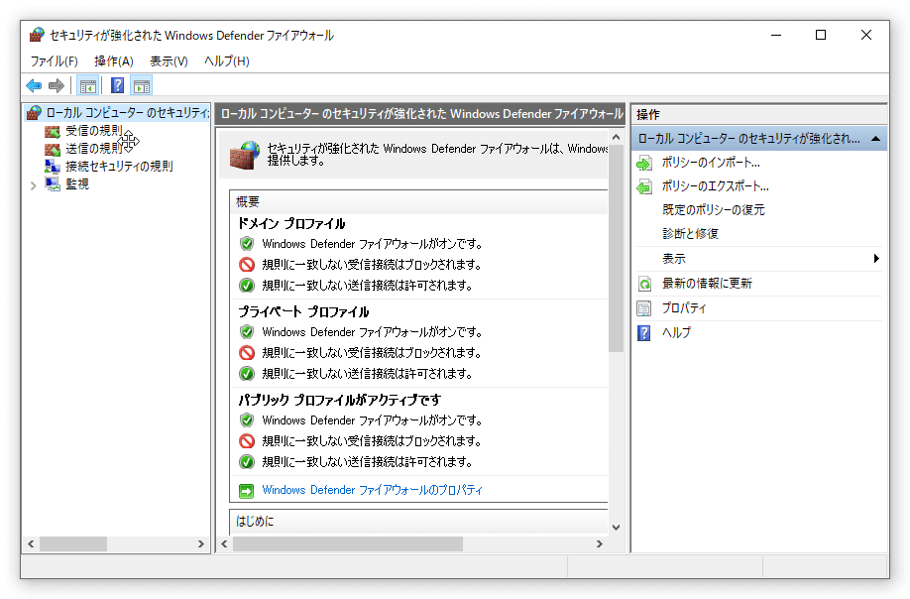This screenshot has height=599, width=910.
Task: Open the 操作(A) menu
Action: click(x=113, y=61)
